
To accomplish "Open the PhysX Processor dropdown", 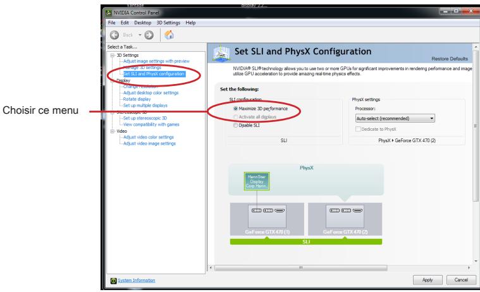I will [x=395, y=118].
